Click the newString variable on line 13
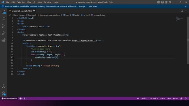 pyautogui.click(x=40, y=52)
